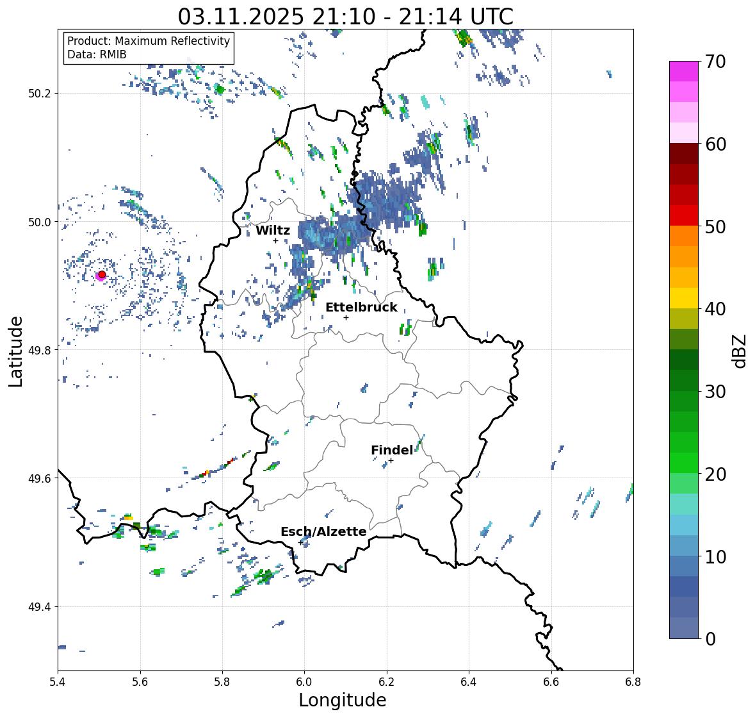Viewport: 755px width, 716px height.
Task: Click the 6.6 longitude tick label
Action: click(x=551, y=682)
